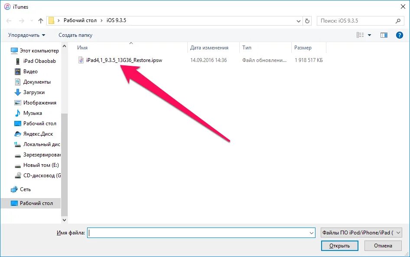Click Создать папку

click(x=75, y=35)
